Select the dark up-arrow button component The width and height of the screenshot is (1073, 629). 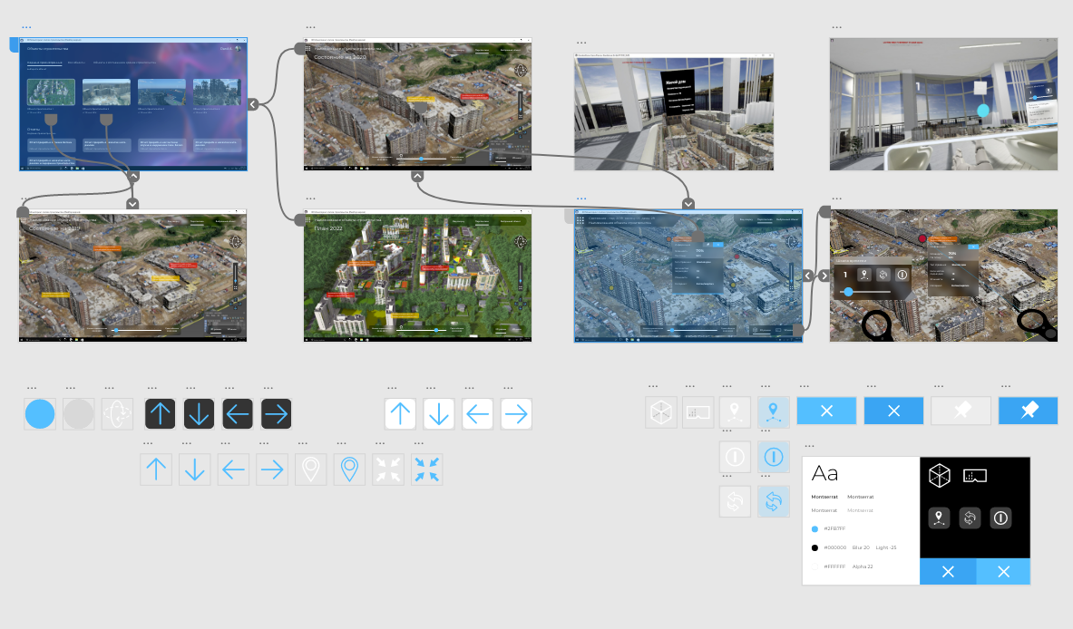click(161, 413)
